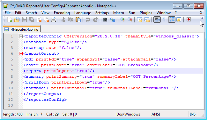
Task: Click printReport attribute on line 7
Action: click(x=58, y=71)
